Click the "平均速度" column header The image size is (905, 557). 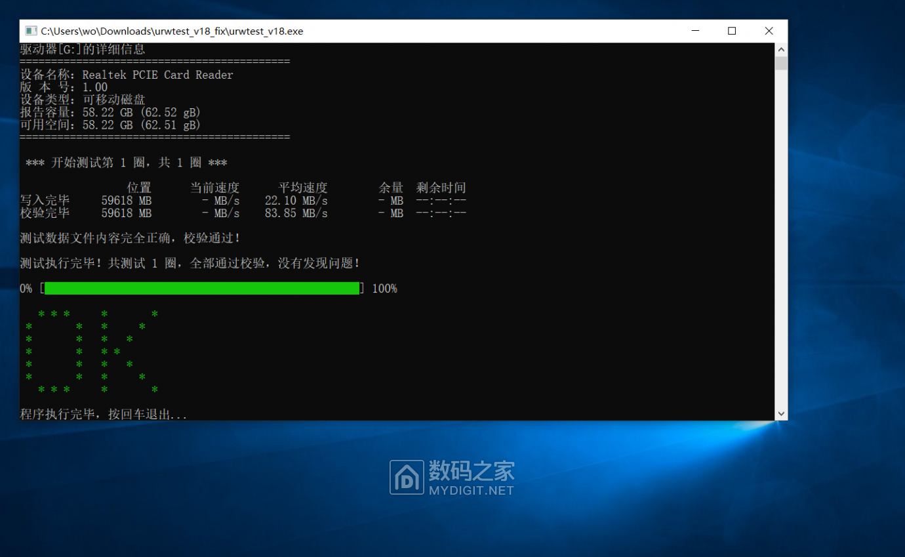(x=302, y=188)
